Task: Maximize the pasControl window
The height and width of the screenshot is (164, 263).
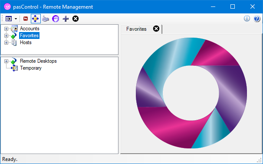Action: [x=233, y=6]
